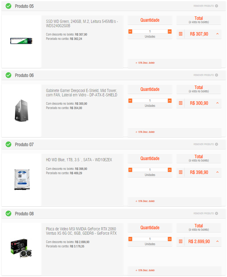Increase Gabinete Deepcool quantity
227x277 pixels.
tap(169, 101)
